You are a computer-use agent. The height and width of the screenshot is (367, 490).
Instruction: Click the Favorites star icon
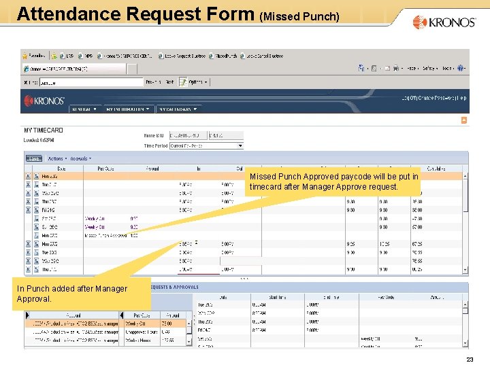coord(25,56)
